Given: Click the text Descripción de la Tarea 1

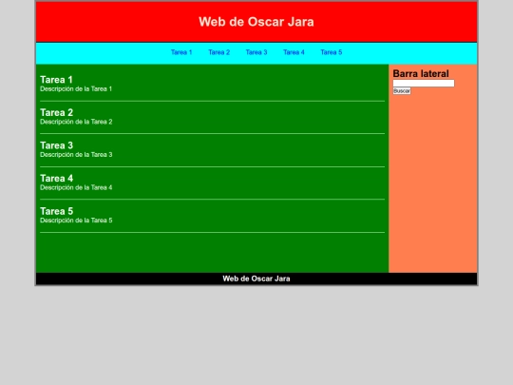Looking at the screenshot, I should [76, 89].
